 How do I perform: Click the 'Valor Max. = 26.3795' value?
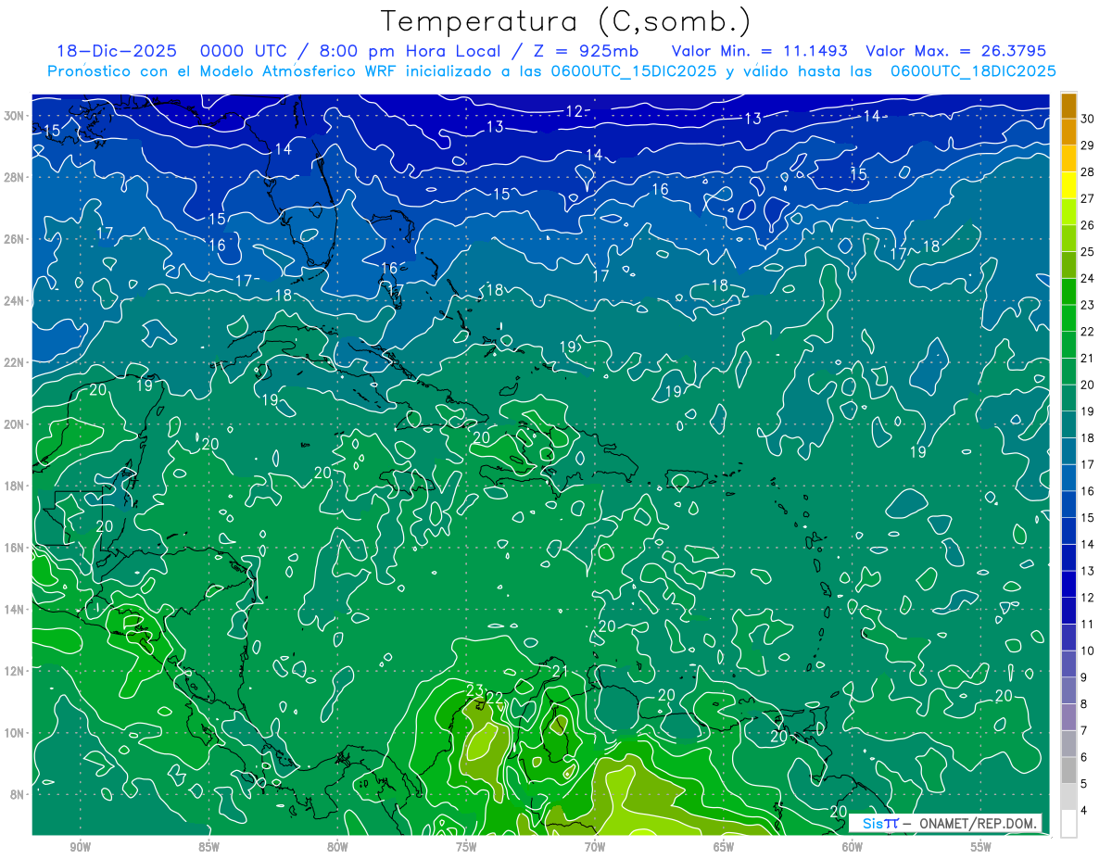(955, 51)
